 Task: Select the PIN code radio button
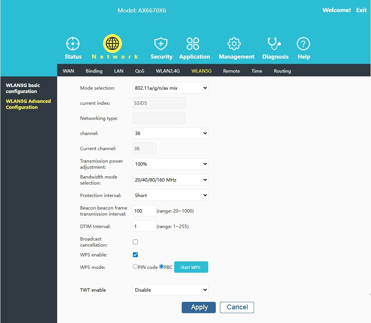(135, 267)
